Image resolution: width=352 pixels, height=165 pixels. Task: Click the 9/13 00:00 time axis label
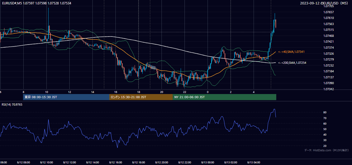[208, 163]
